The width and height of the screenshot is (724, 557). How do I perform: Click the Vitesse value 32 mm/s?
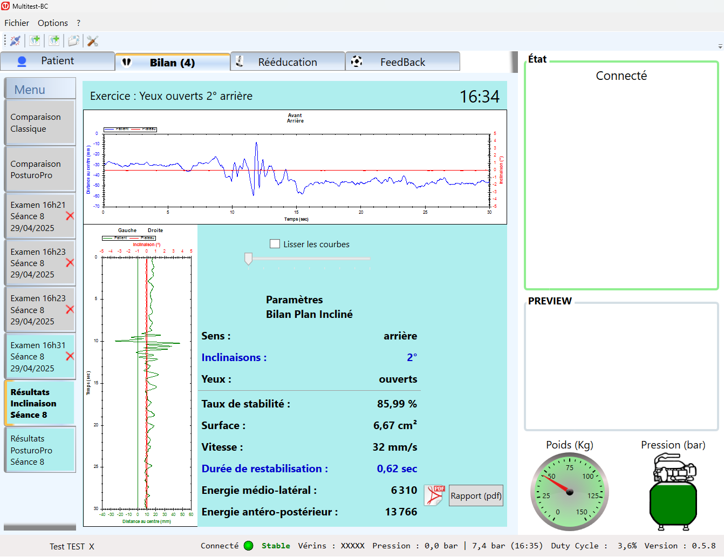pos(395,447)
